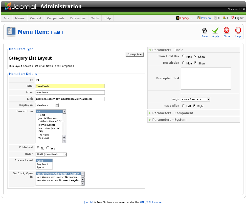Screen dimensions: 247x204
Task: Set Published to Yes
Action: 48,148
